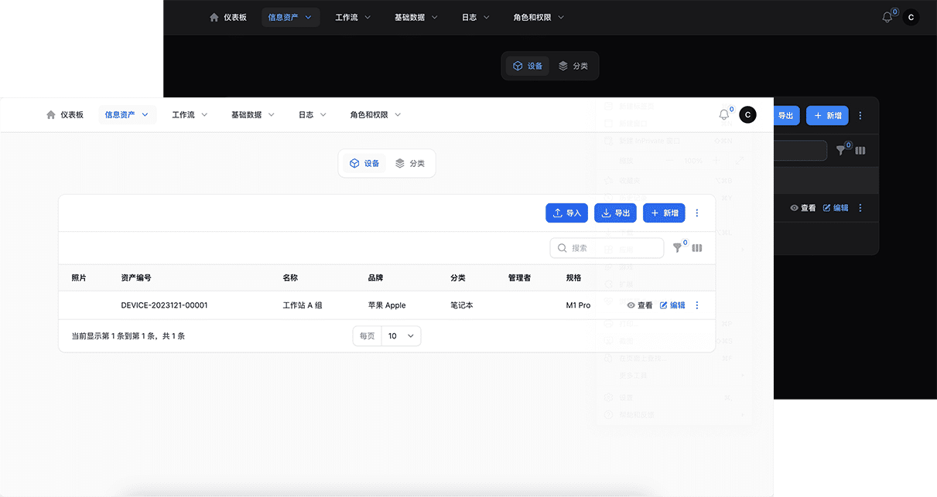Click the 搜索 search field in the light window

[607, 248]
